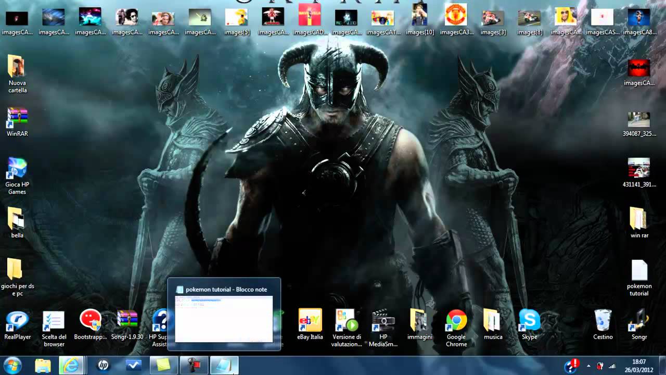Image resolution: width=666 pixels, height=375 pixels.
Task: Open the imagesCAT... picture icon
Action: tap(383, 21)
